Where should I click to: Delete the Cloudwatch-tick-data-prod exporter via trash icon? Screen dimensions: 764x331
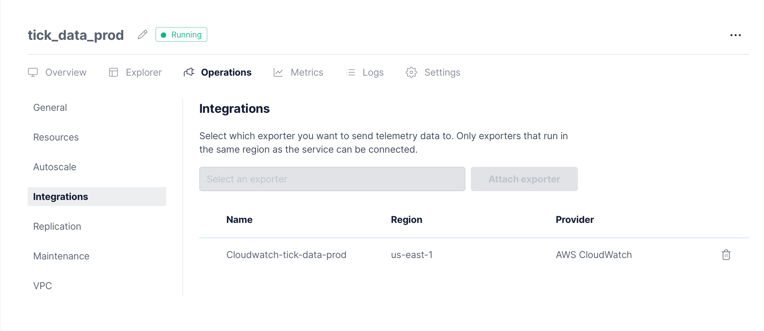(726, 255)
